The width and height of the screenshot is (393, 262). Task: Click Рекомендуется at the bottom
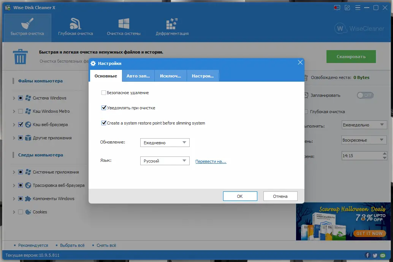click(x=33, y=245)
